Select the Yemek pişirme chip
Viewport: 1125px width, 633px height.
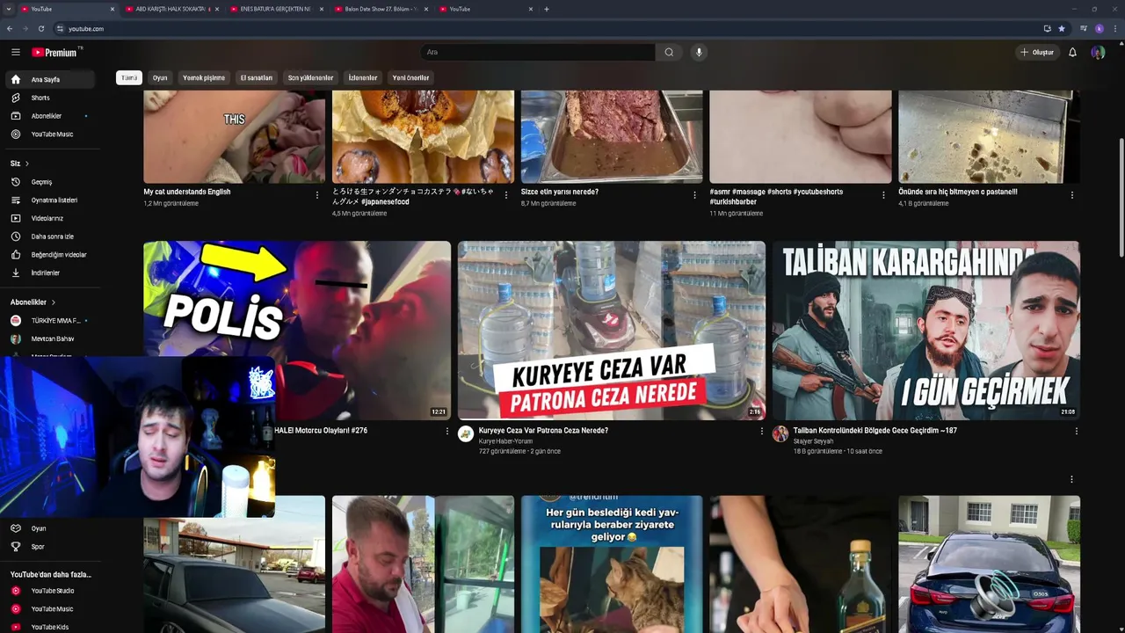(x=204, y=77)
